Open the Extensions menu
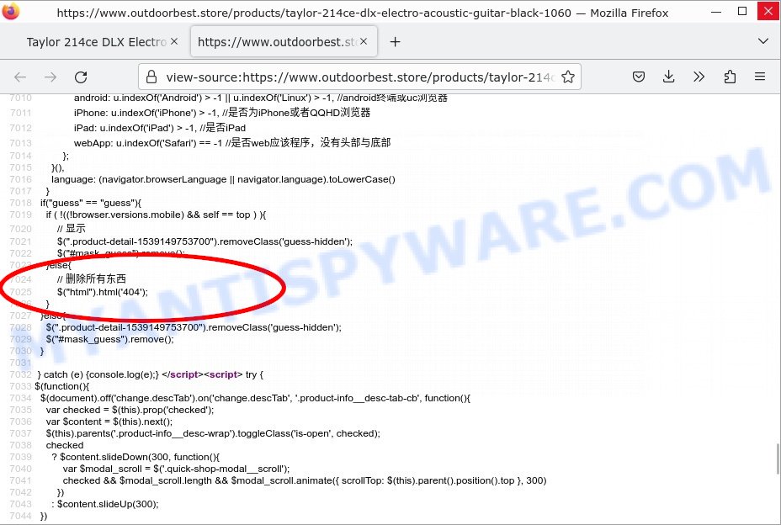 (x=730, y=77)
